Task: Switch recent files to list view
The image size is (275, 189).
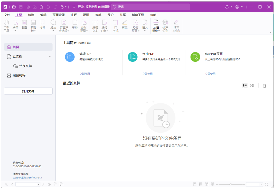Action: (x=245, y=86)
